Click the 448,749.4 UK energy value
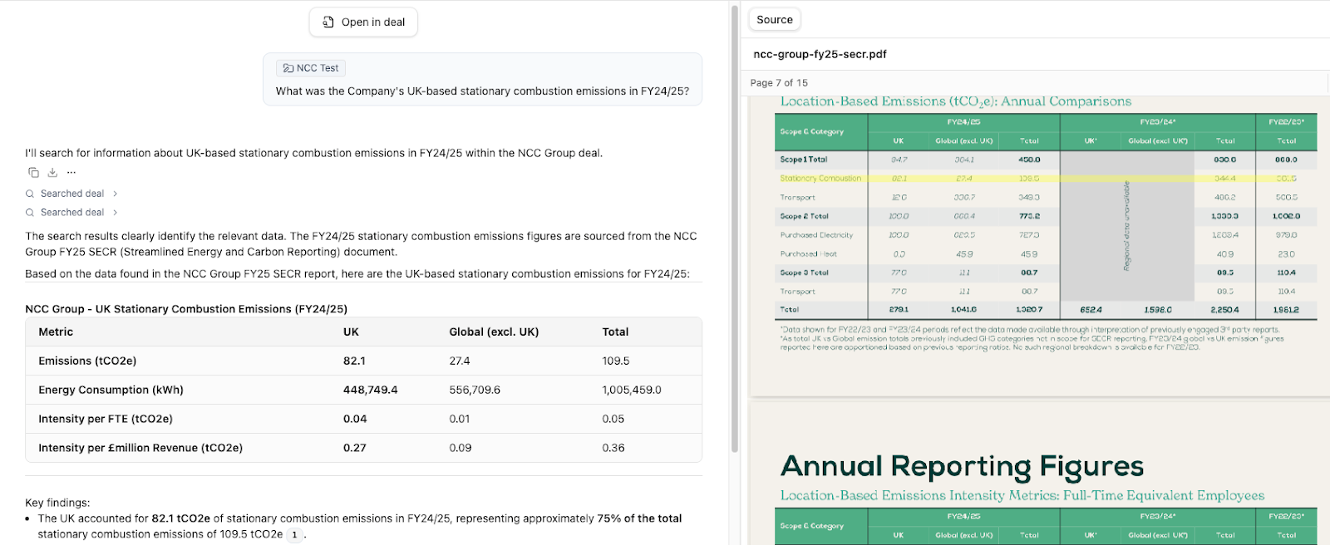The image size is (1330, 545). point(371,390)
